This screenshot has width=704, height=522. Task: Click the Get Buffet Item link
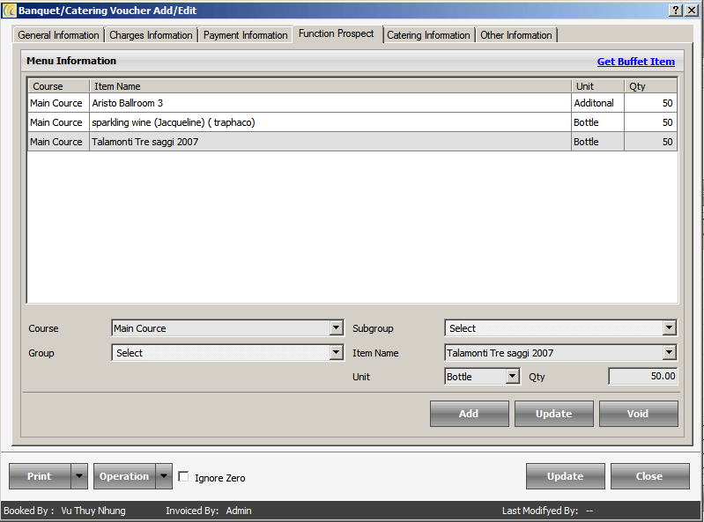pyautogui.click(x=635, y=62)
